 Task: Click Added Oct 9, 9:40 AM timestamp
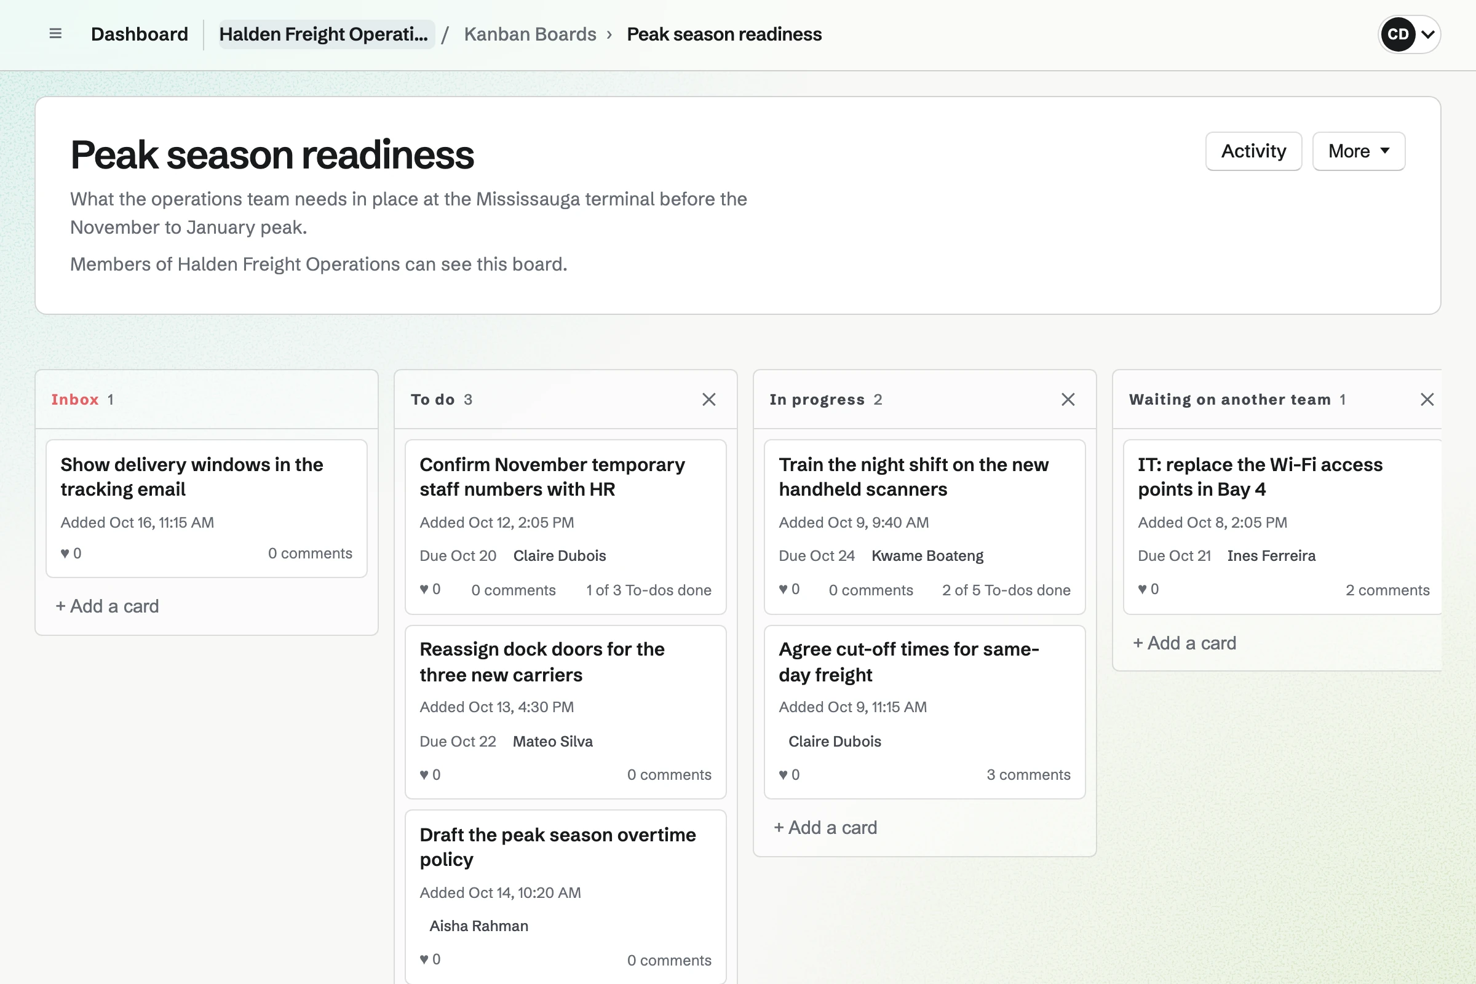point(854,523)
